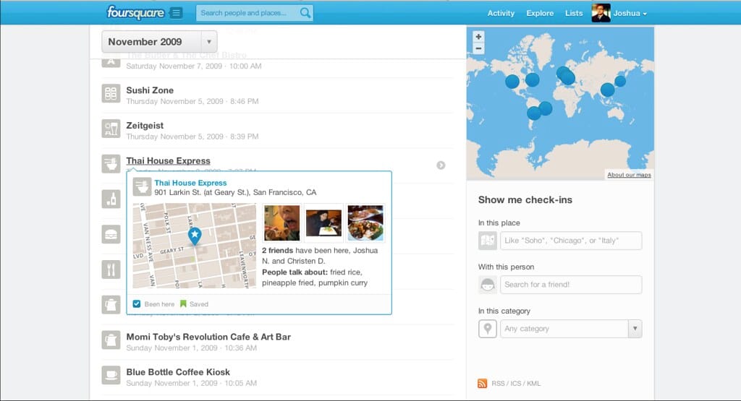741x401 pixels.
Task: Click the Sushi Zone category icon
Action: [111, 93]
